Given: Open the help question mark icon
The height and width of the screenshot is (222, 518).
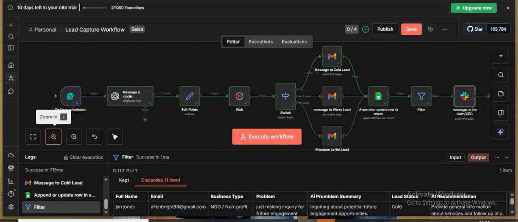Looking at the screenshot, I should (x=11, y=194).
